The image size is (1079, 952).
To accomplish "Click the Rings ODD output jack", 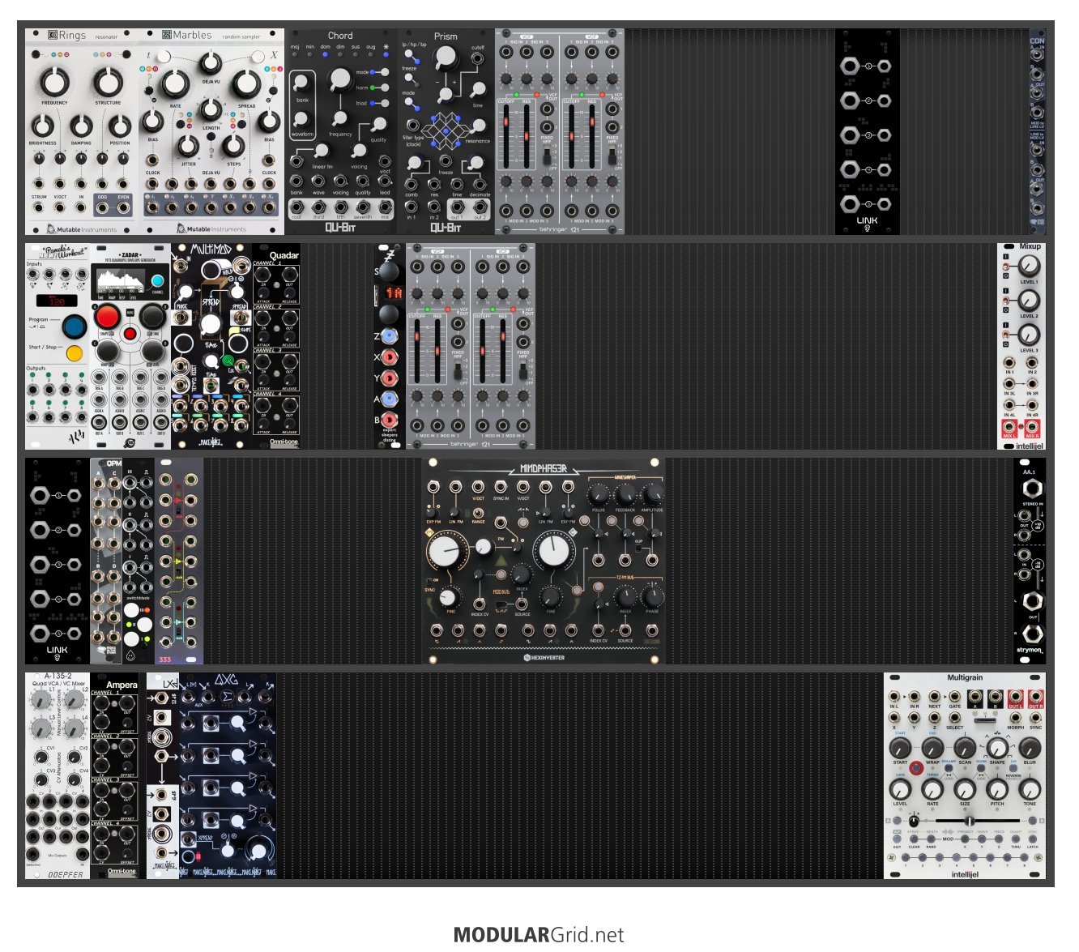I will click(102, 207).
